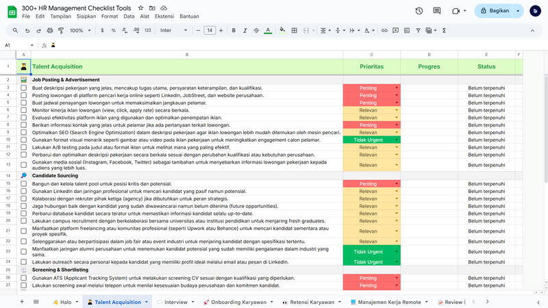Open the Sisipkan menu
Image resolution: width=548 pixels, height=308 pixels.
click(86, 16)
